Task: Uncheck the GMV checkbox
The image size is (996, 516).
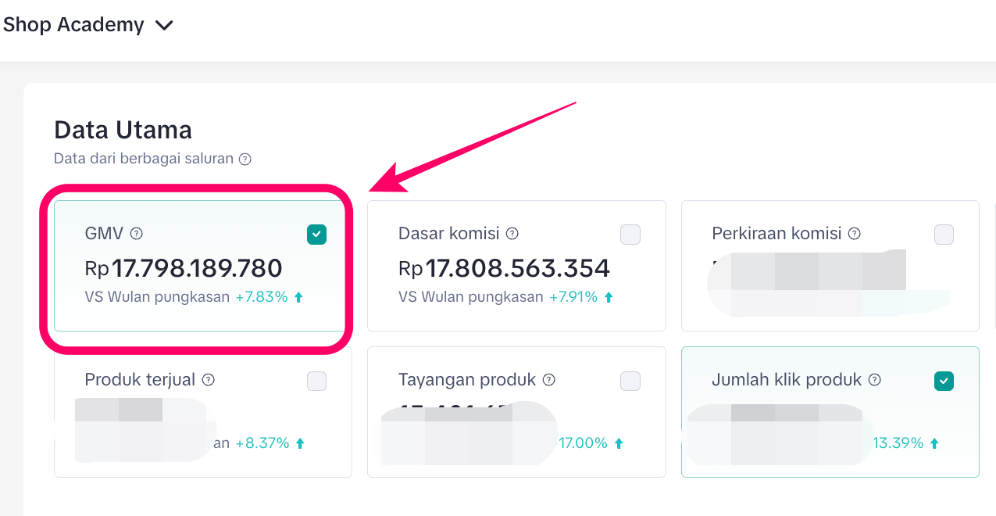Action: [x=316, y=235]
